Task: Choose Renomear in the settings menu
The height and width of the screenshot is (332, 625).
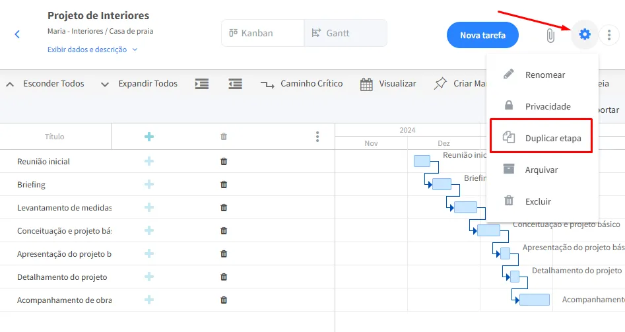Action: click(x=544, y=75)
